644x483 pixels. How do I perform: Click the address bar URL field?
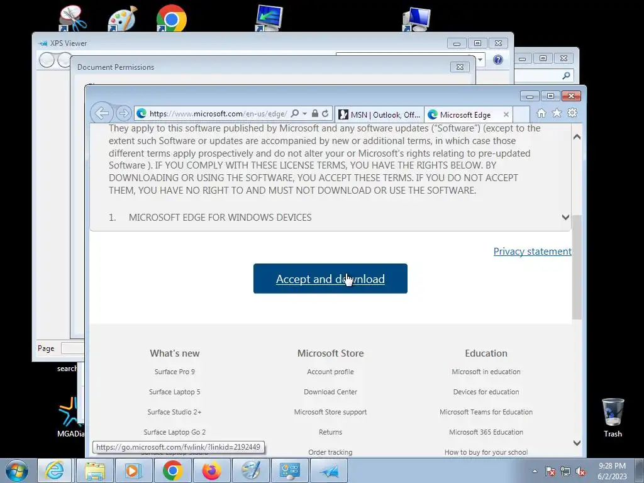(218, 114)
